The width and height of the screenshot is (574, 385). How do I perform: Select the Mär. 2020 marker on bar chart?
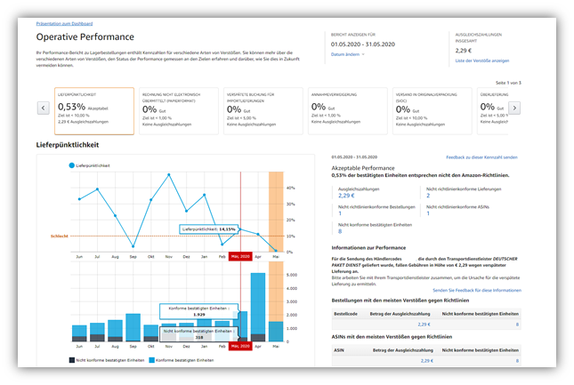click(240, 346)
